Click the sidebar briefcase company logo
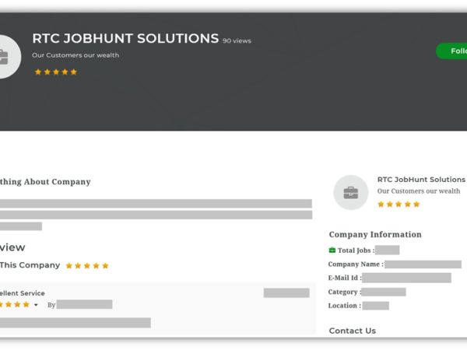Image resolution: width=467 pixels, height=350 pixels. click(350, 192)
